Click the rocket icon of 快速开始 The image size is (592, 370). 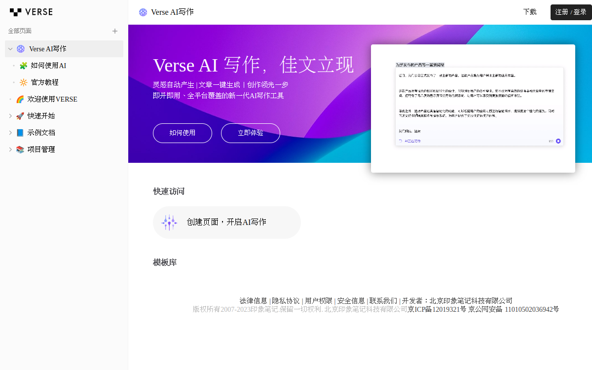click(x=20, y=116)
